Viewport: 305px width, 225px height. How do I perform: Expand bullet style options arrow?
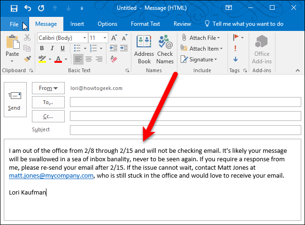point(85,48)
